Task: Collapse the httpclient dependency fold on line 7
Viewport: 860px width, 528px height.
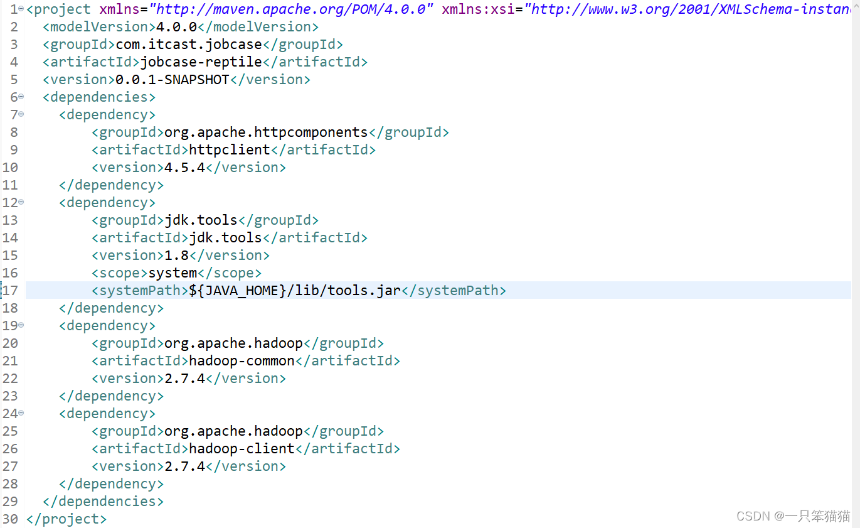Action: point(21,114)
